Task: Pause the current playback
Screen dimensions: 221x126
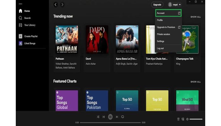Action: pos(110,117)
